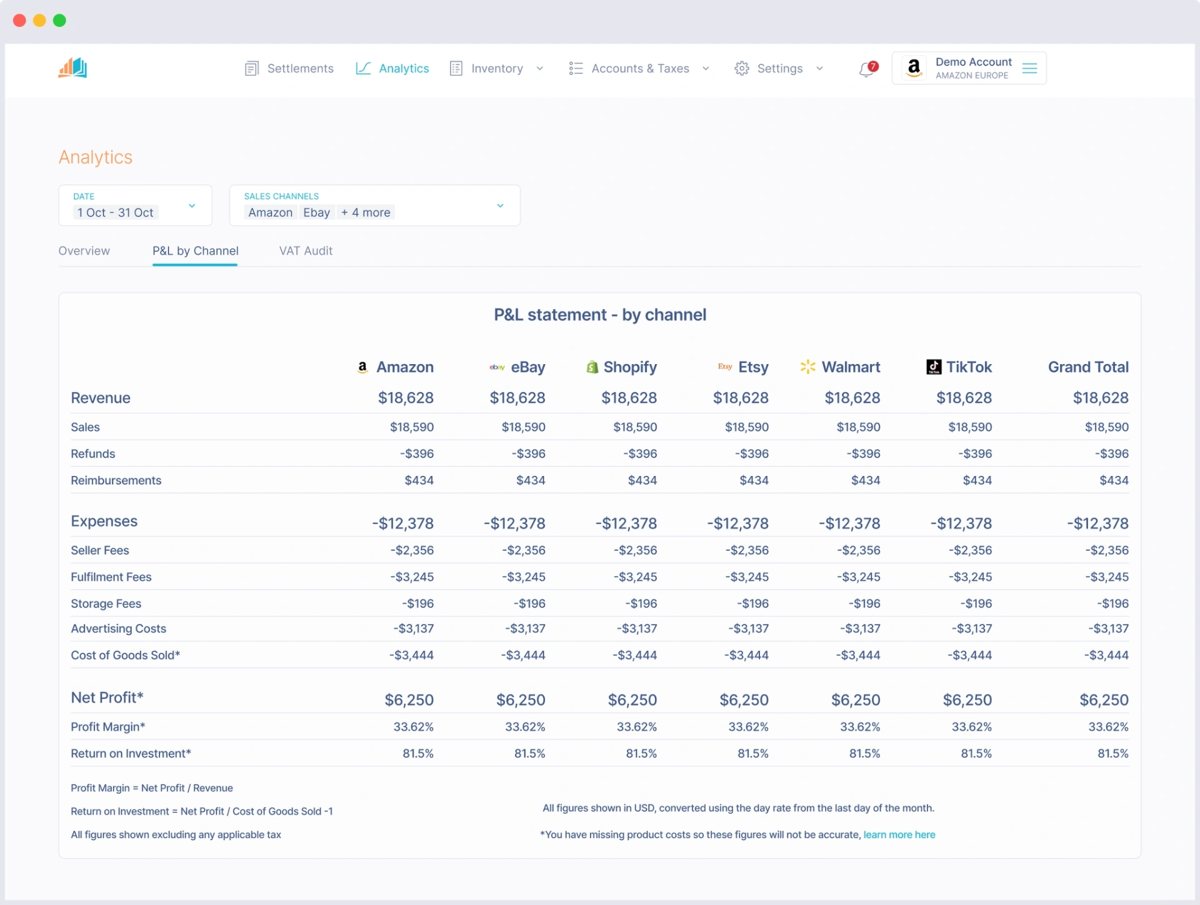Click Cost of Goods Sold* row label
The width and height of the screenshot is (1200, 905).
pos(125,655)
